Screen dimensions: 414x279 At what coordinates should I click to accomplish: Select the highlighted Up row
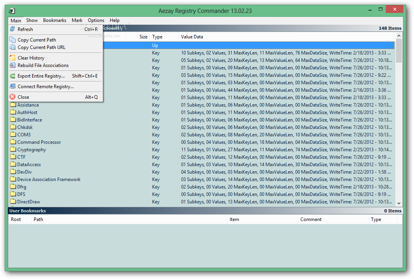(248, 45)
